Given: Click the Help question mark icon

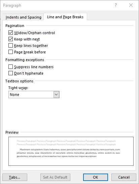Looking at the screenshot, I should pyautogui.click(x=116, y=5).
